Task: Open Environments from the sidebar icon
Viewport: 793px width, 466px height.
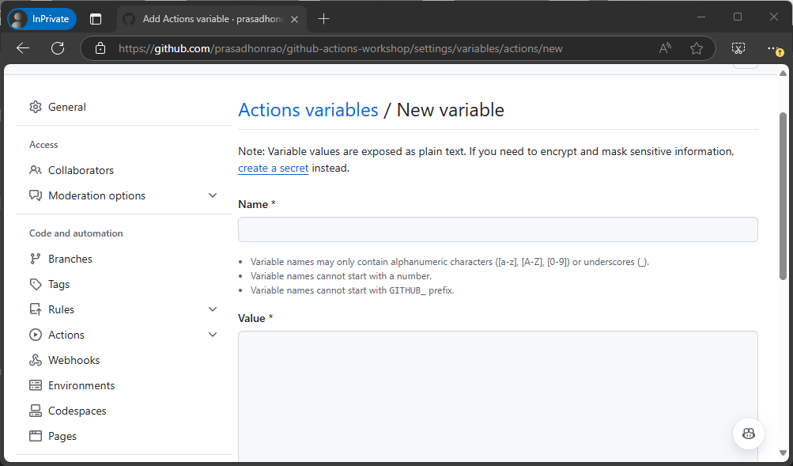Action: [35, 385]
